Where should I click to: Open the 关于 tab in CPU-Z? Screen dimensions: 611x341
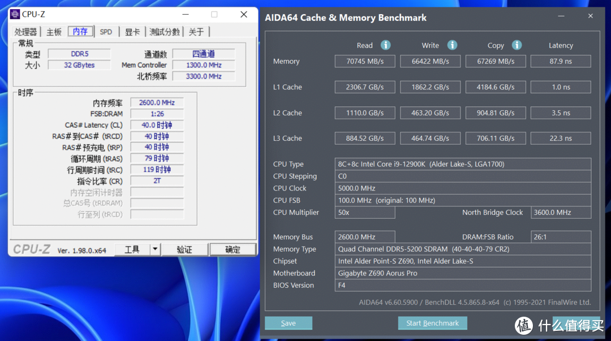coord(196,32)
